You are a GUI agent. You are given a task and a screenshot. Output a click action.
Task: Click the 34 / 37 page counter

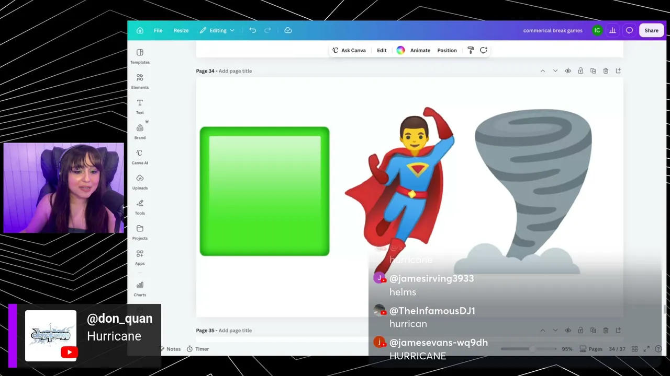(x=617, y=349)
